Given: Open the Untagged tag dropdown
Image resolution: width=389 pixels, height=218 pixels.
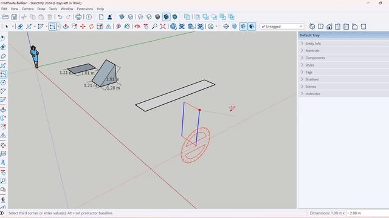Looking at the screenshot, I should (282, 27).
